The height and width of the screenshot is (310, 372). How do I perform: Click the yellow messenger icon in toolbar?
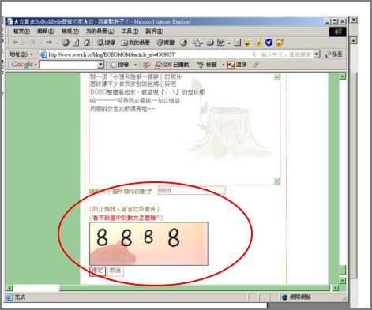pos(247,43)
